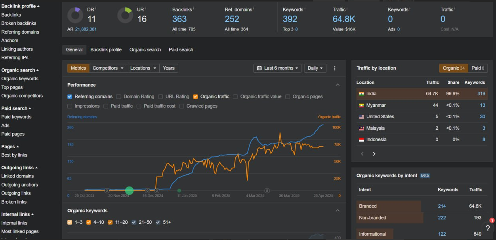Open the help question mark icon

[x=488, y=228]
